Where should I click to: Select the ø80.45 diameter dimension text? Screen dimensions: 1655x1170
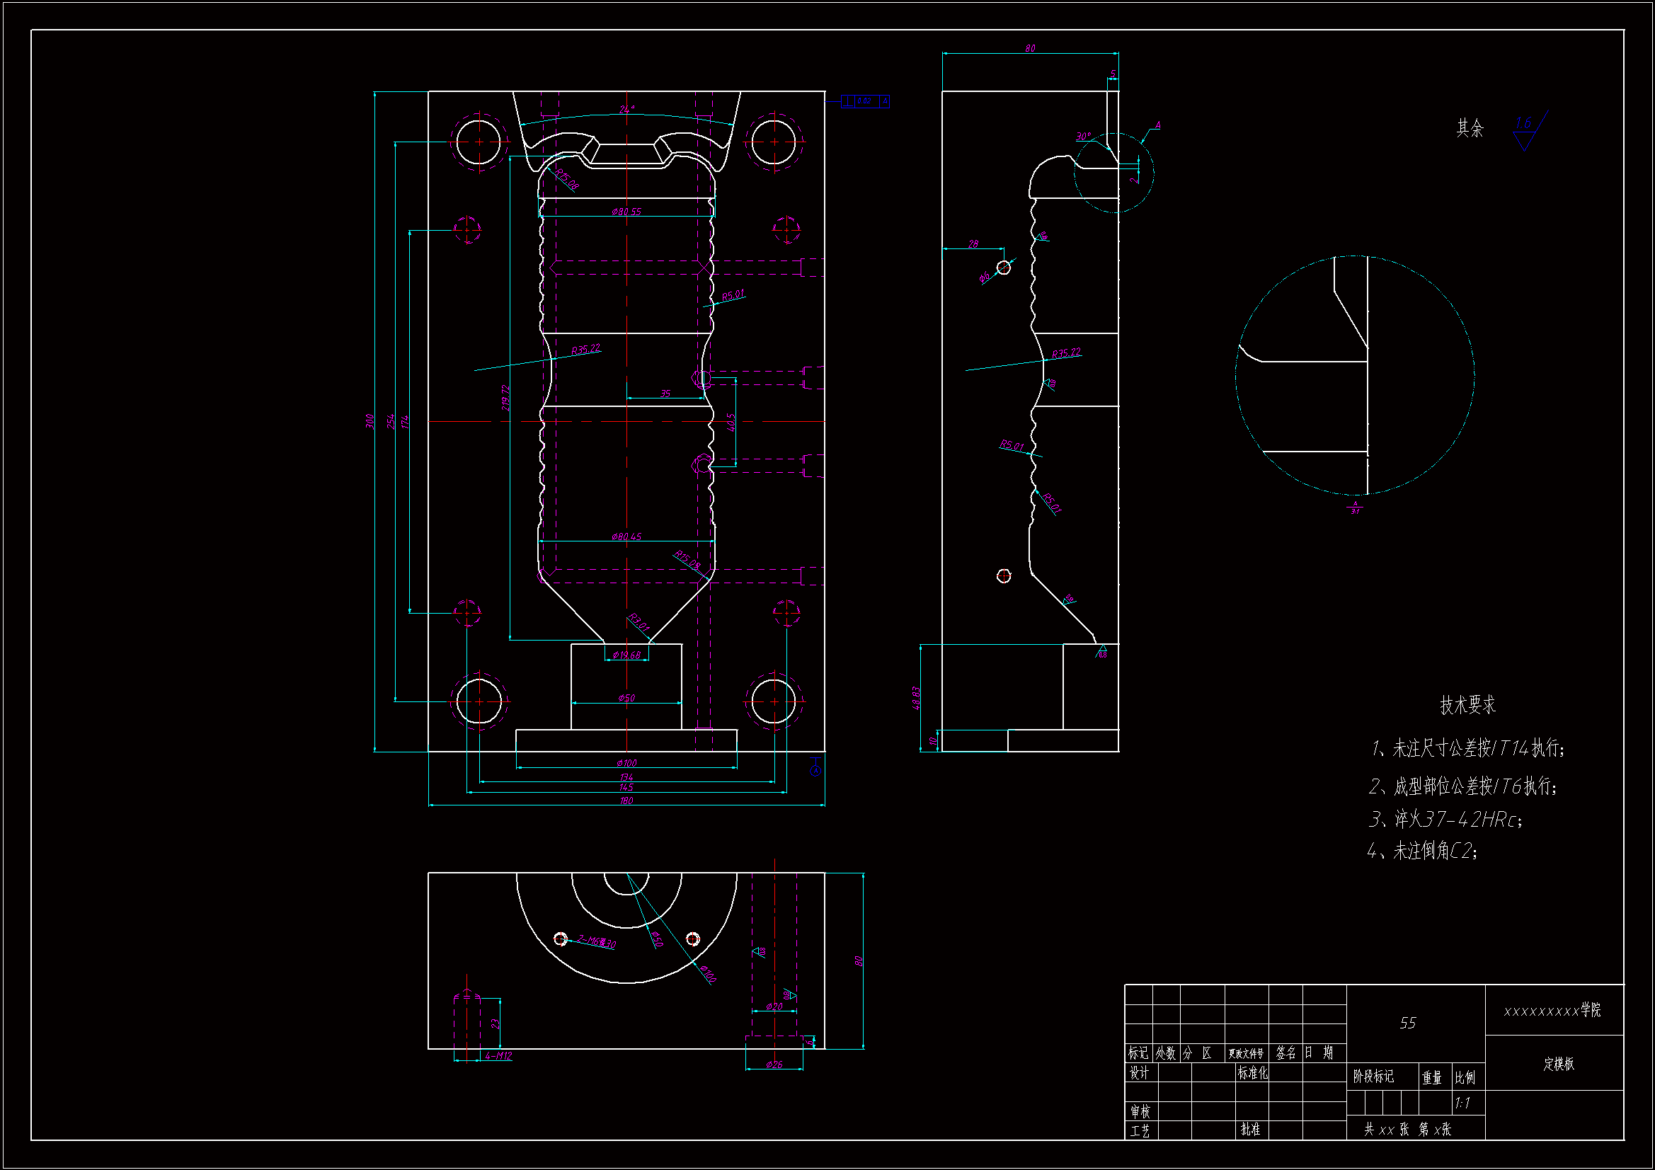click(626, 537)
